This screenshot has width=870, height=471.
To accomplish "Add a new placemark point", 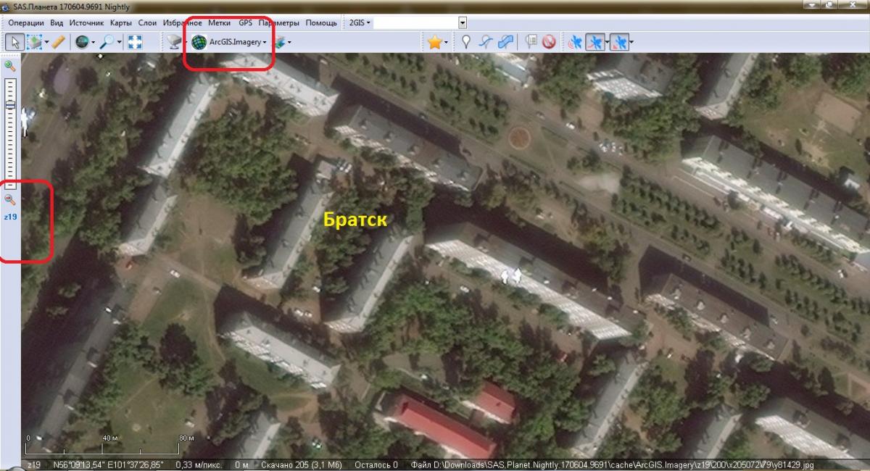I will pyautogui.click(x=466, y=42).
